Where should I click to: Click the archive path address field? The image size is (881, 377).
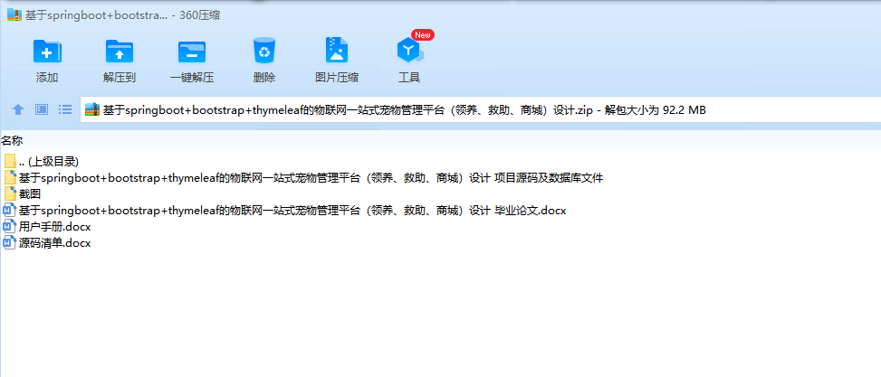(481, 110)
